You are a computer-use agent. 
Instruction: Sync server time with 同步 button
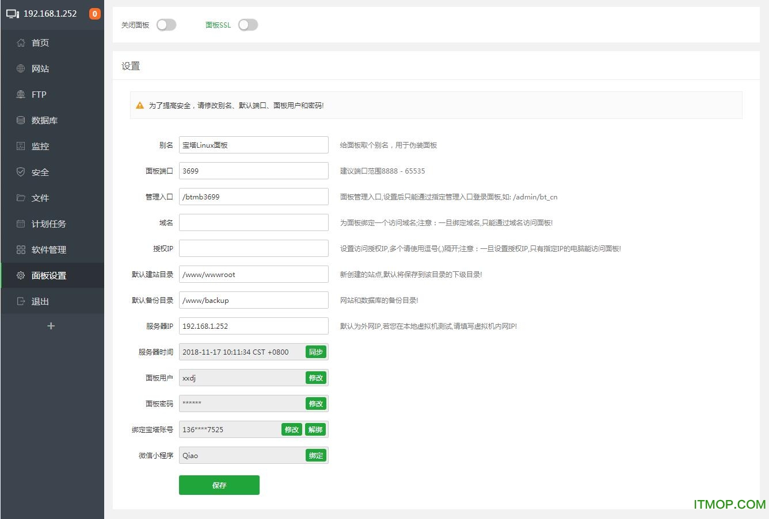tap(315, 352)
